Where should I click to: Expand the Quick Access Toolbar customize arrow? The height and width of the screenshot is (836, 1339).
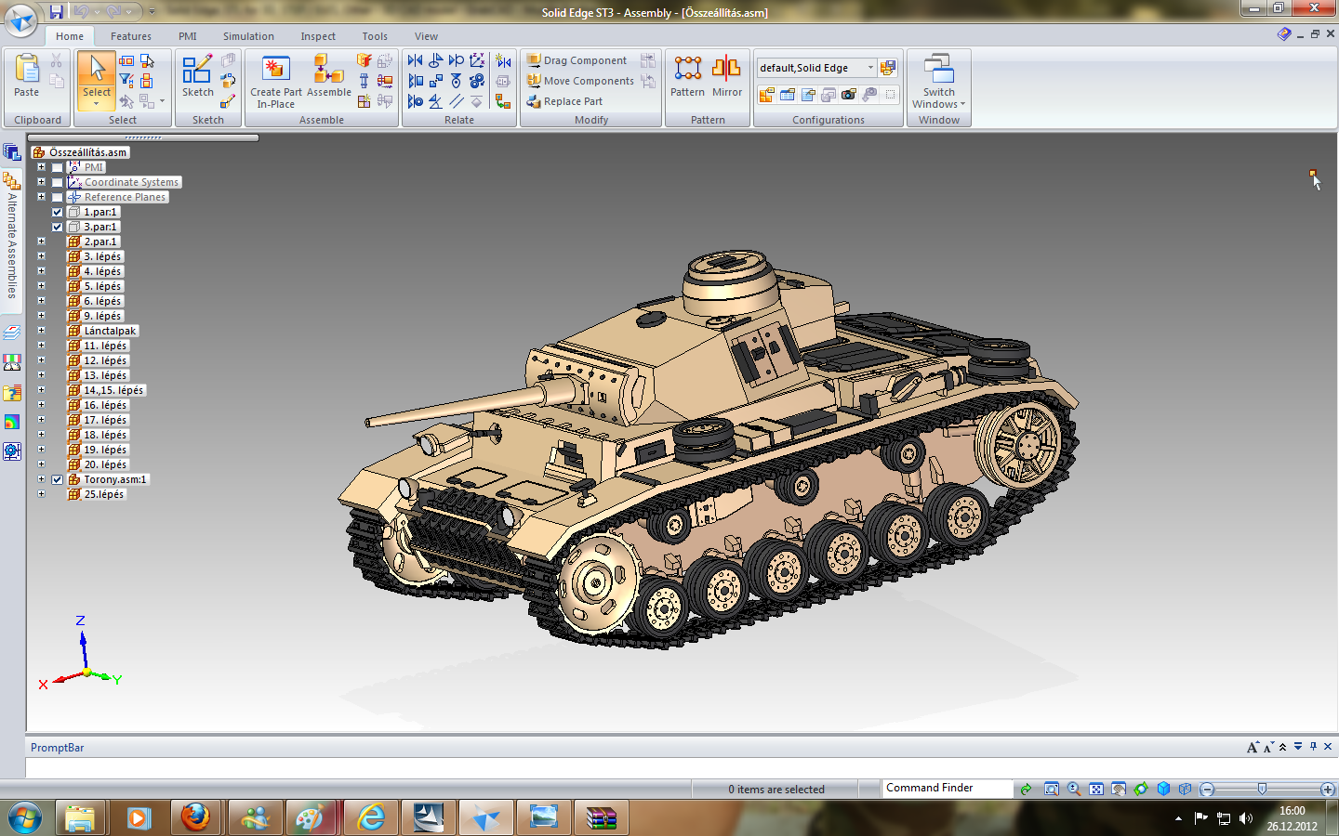coord(152,12)
